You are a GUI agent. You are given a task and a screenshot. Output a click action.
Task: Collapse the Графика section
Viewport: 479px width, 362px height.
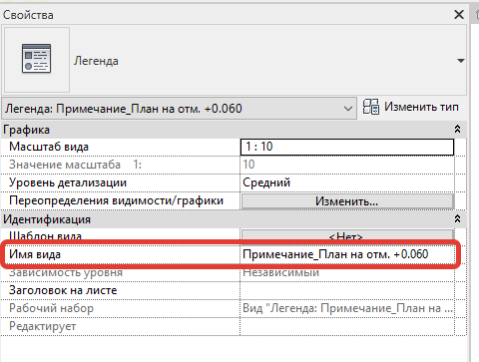click(x=457, y=130)
